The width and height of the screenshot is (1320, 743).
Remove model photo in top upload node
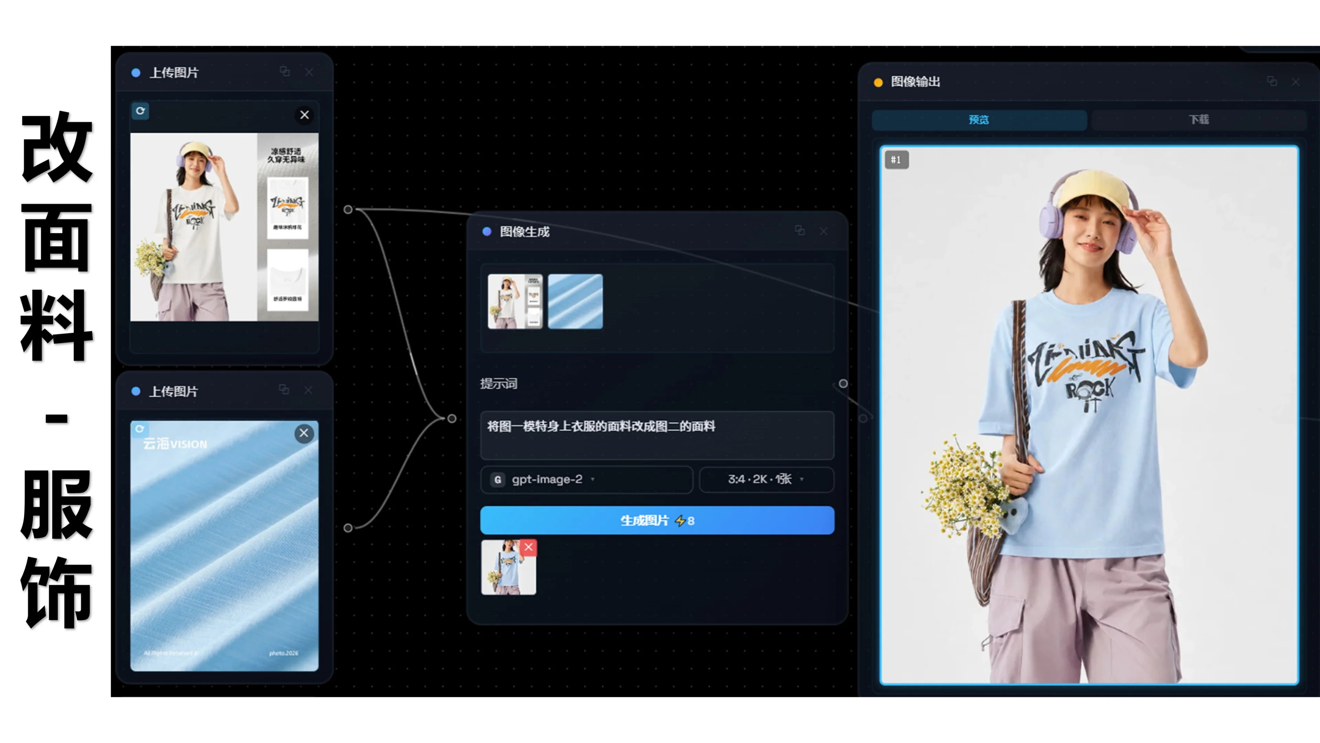[304, 115]
